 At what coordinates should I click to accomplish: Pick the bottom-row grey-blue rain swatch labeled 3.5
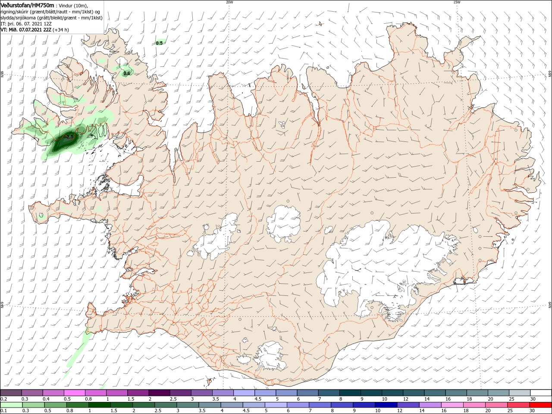point(210,405)
